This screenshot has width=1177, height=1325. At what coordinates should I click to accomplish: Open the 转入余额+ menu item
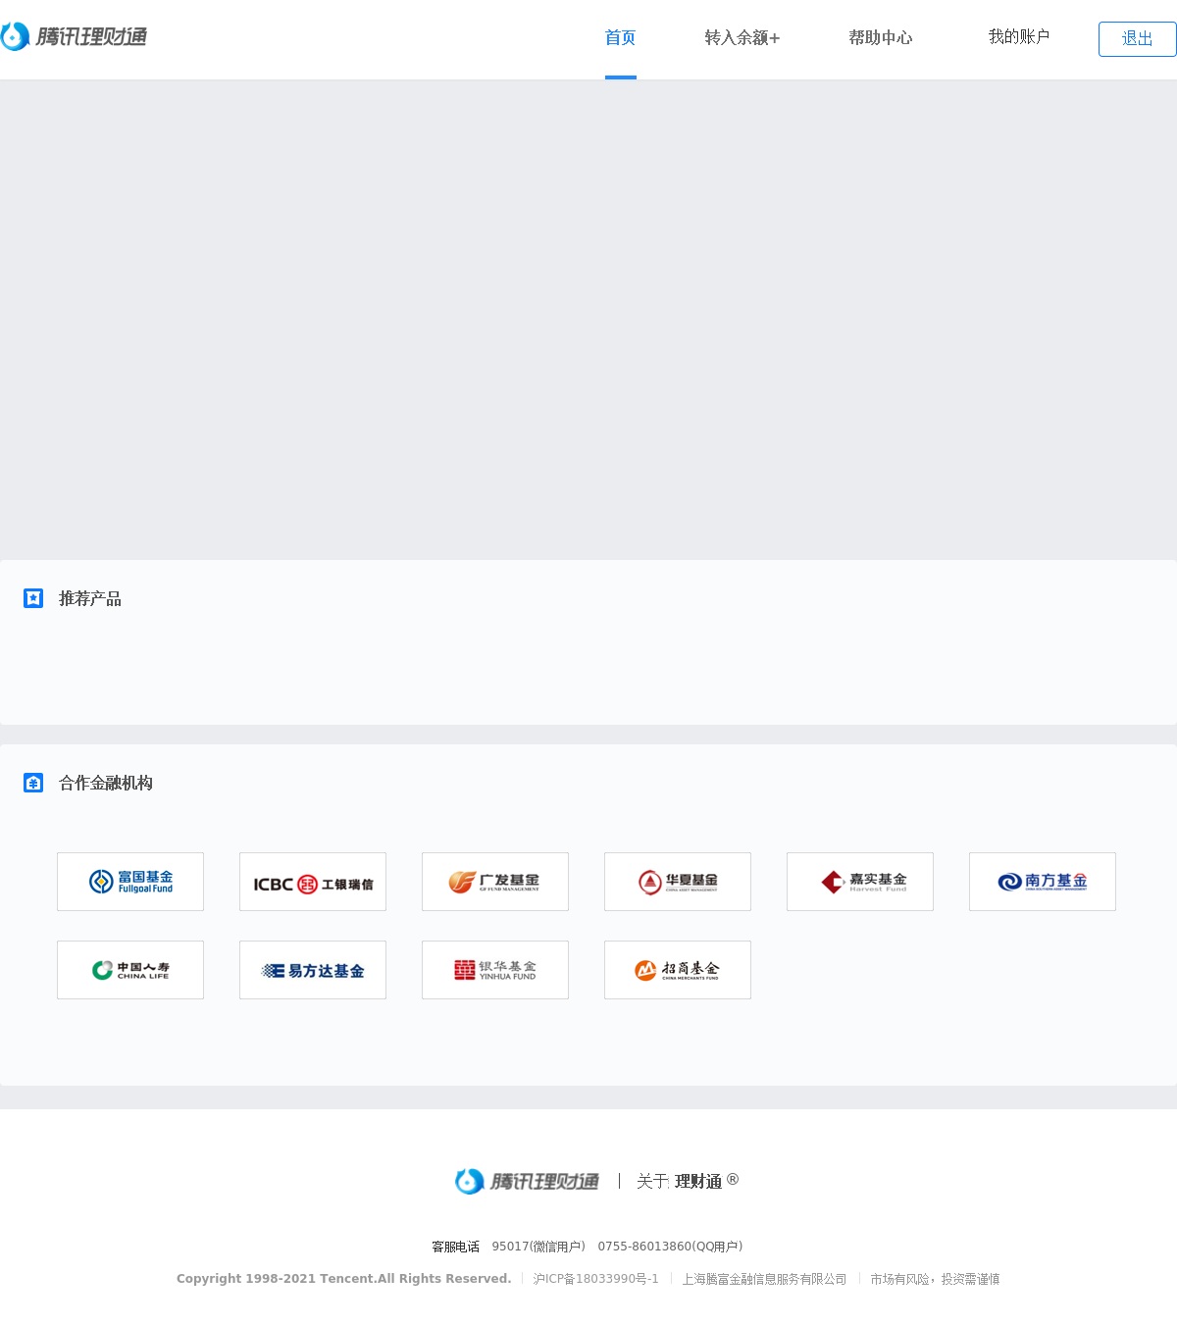tap(742, 38)
